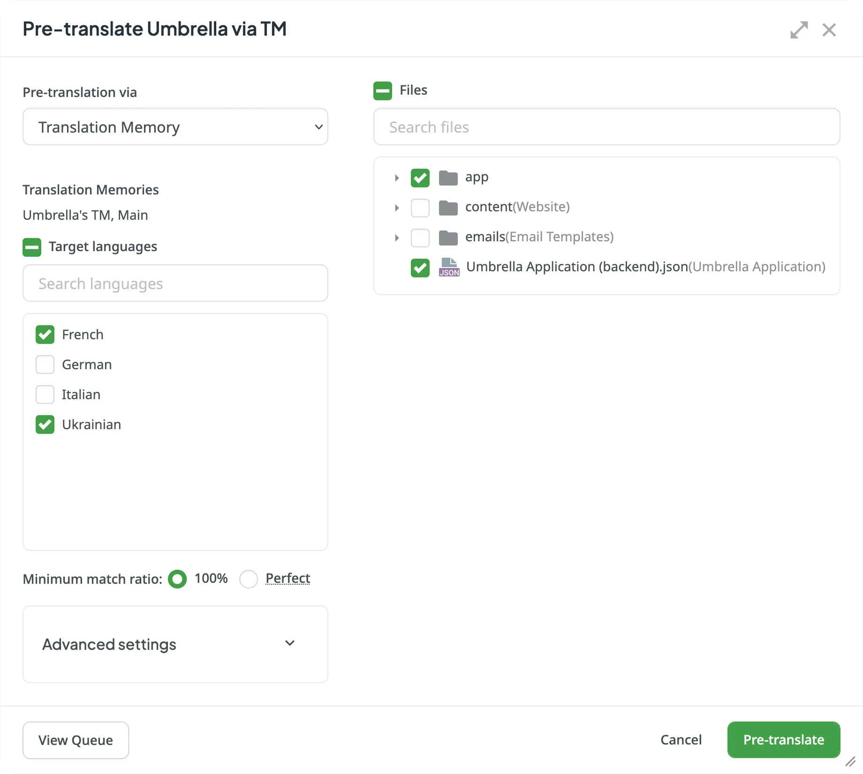The image size is (863, 774).
Task: Click the expand dialog fullscreen icon
Action: point(799,30)
